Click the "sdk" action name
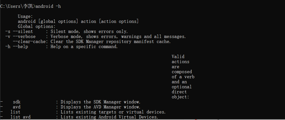 [x=17, y=102]
